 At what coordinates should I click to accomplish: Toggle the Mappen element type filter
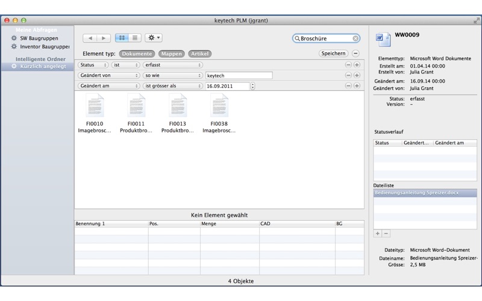coord(172,54)
